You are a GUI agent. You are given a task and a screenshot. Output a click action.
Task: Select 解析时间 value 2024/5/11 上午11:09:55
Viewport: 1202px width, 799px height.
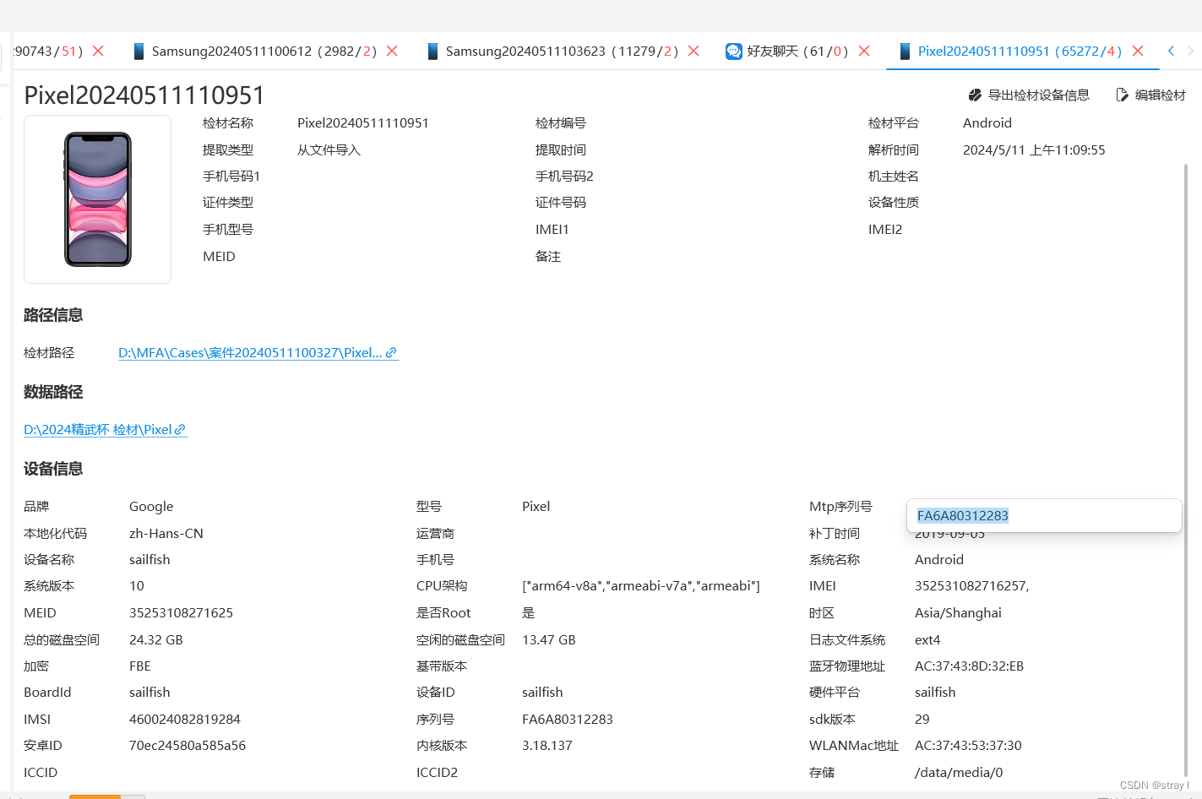[x=1034, y=150]
